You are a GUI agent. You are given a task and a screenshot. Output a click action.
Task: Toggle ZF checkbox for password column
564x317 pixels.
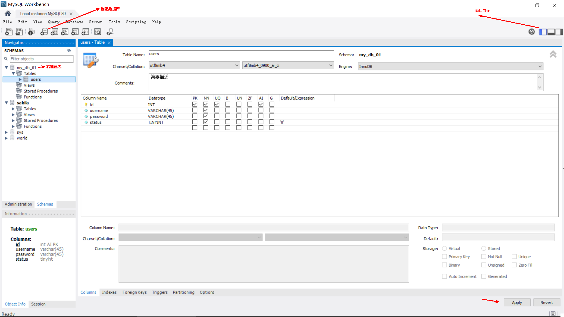tap(250, 116)
